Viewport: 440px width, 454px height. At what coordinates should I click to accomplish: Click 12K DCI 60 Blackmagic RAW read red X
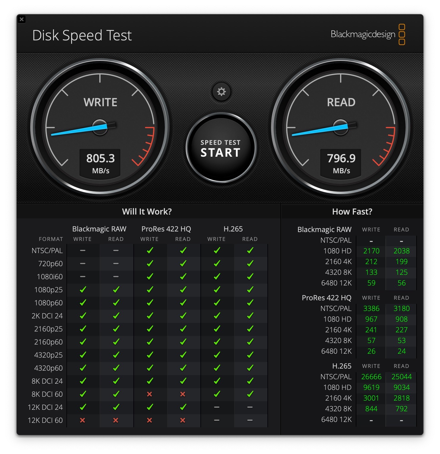pos(116,420)
